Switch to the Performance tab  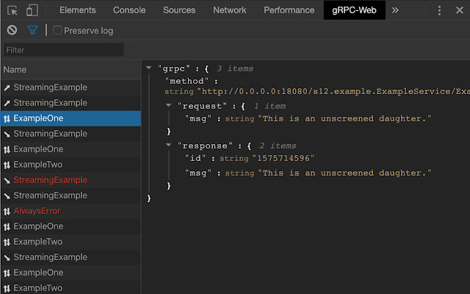coord(287,10)
